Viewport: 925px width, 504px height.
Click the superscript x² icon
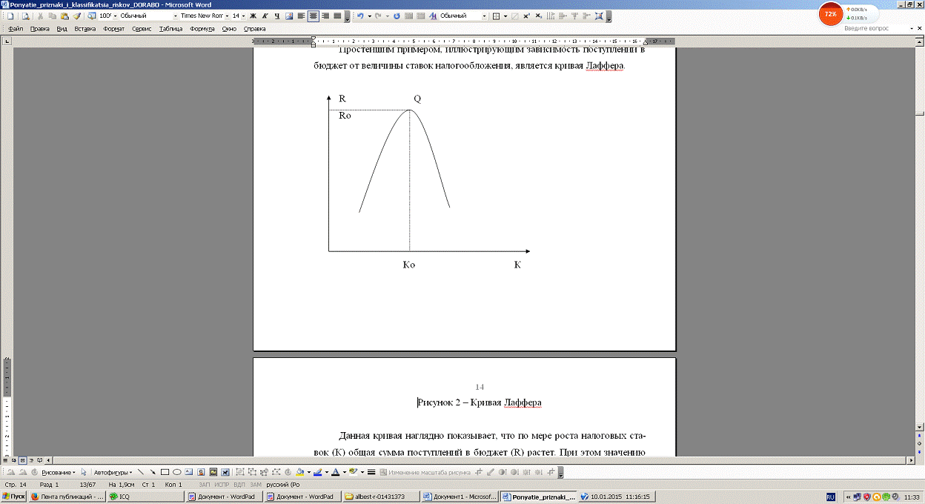point(526,16)
